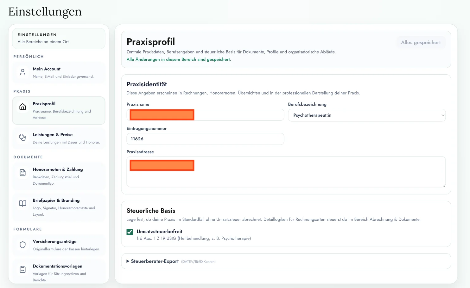Click the Mein Account person icon
Screen dimensions: 470x288
point(22,72)
